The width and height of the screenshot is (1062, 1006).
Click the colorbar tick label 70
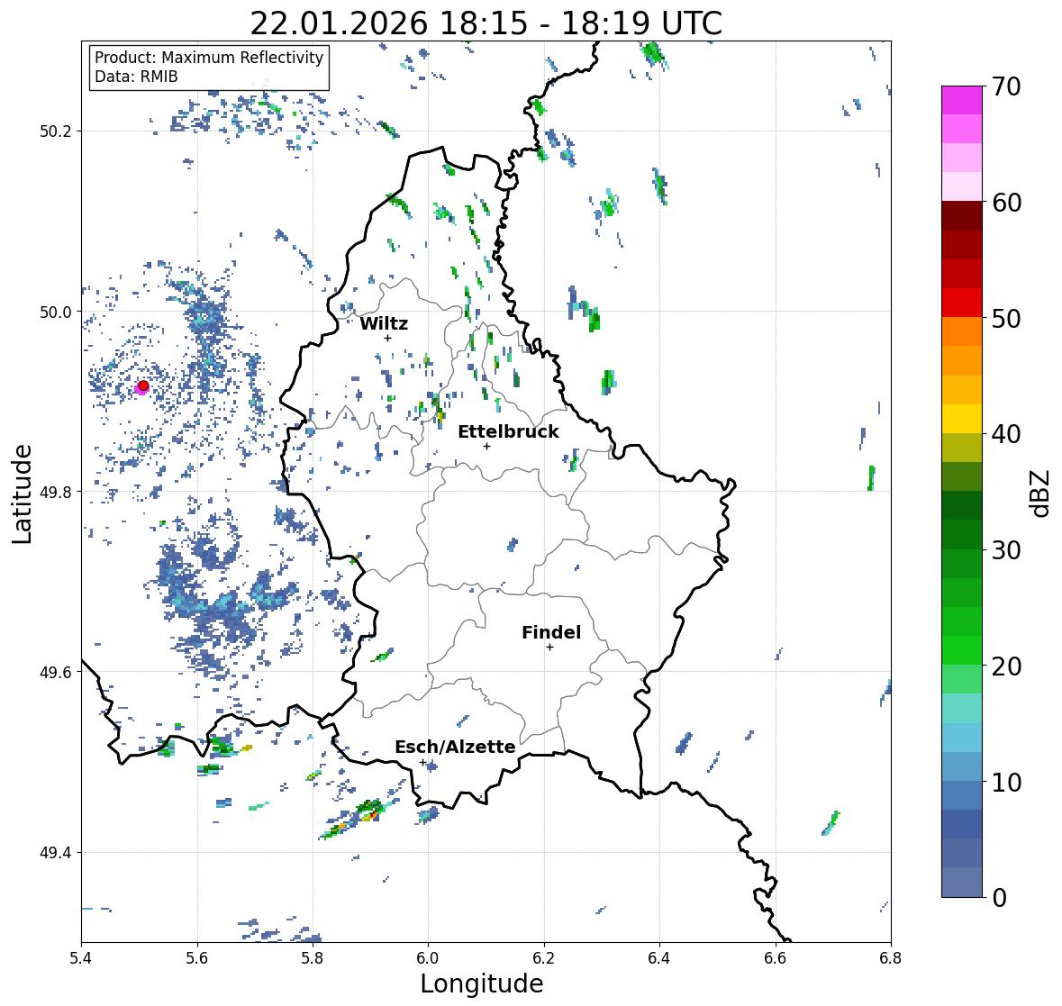1006,86
